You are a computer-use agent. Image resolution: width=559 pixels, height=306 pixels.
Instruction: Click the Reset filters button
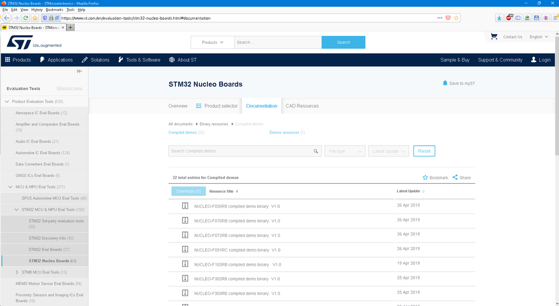coord(424,151)
